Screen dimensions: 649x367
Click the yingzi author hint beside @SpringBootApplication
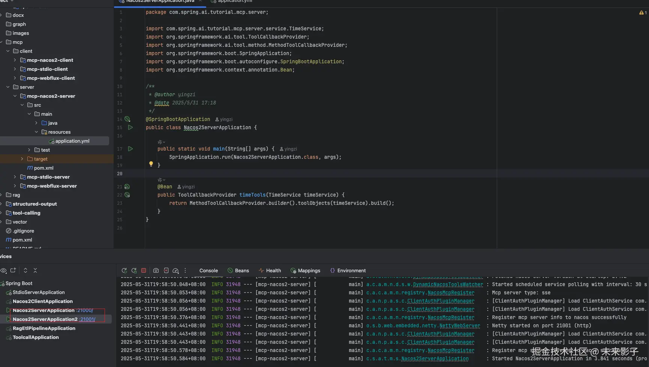[224, 119]
